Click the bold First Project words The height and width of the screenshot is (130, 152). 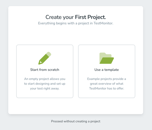point(90,17)
